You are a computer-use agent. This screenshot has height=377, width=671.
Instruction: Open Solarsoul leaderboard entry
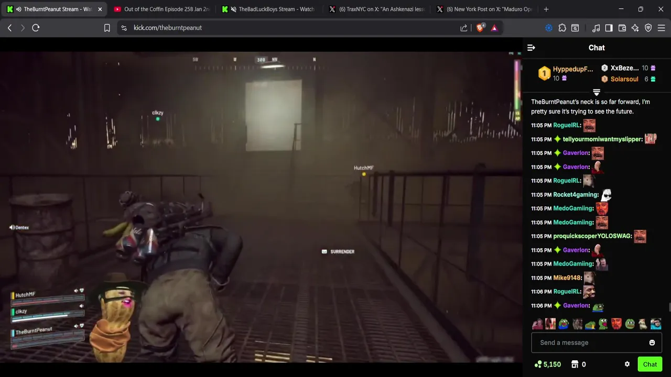[x=624, y=79]
